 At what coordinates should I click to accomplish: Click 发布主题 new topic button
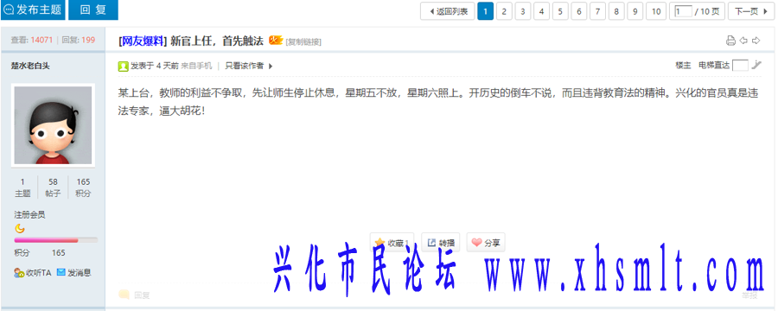click(x=33, y=10)
